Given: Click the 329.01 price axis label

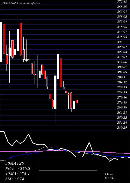Looking at the screenshot, I should point(122,47).
